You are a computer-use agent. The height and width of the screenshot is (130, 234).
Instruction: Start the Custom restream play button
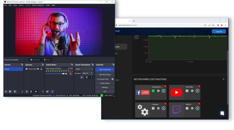(164, 108)
